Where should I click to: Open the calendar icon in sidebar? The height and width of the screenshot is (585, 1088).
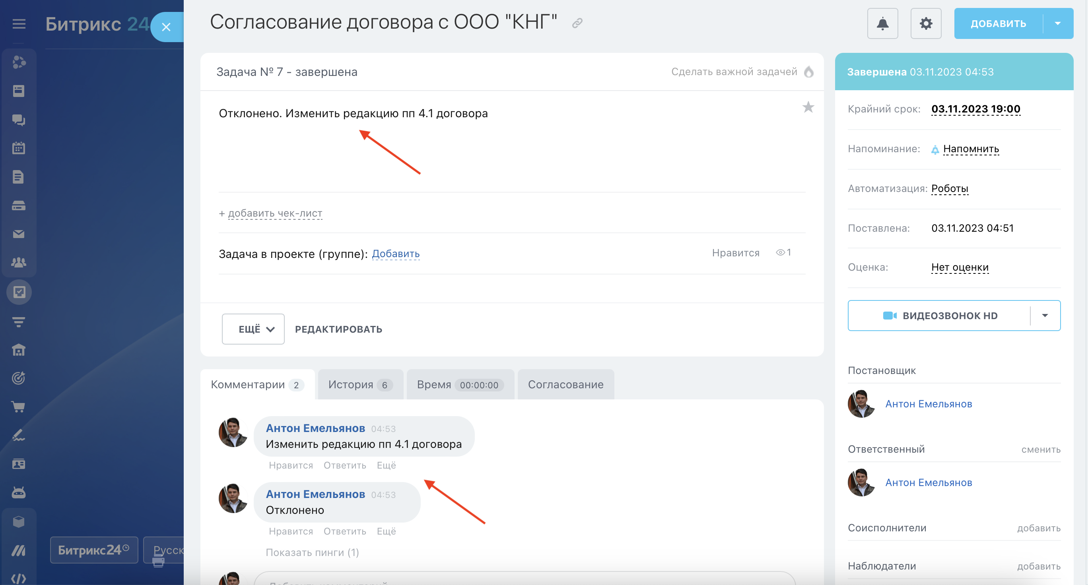19,148
